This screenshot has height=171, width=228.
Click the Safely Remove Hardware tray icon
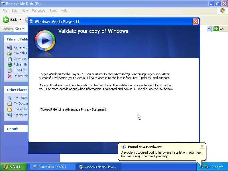207,167
